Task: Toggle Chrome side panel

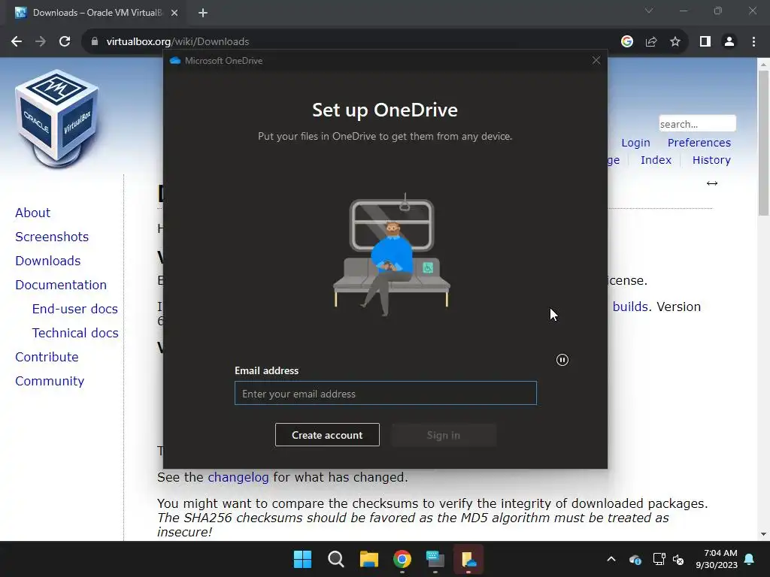Action: click(x=705, y=42)
